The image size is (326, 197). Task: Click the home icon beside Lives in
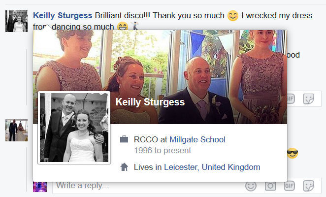tap(124, 167)
